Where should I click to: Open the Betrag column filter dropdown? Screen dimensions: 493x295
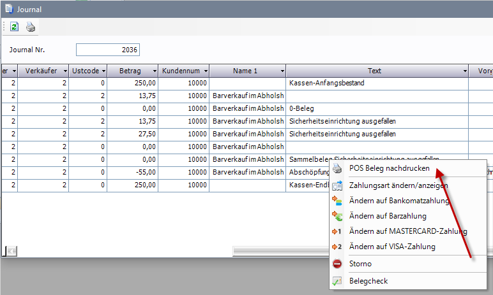click(x=153, y=71)
